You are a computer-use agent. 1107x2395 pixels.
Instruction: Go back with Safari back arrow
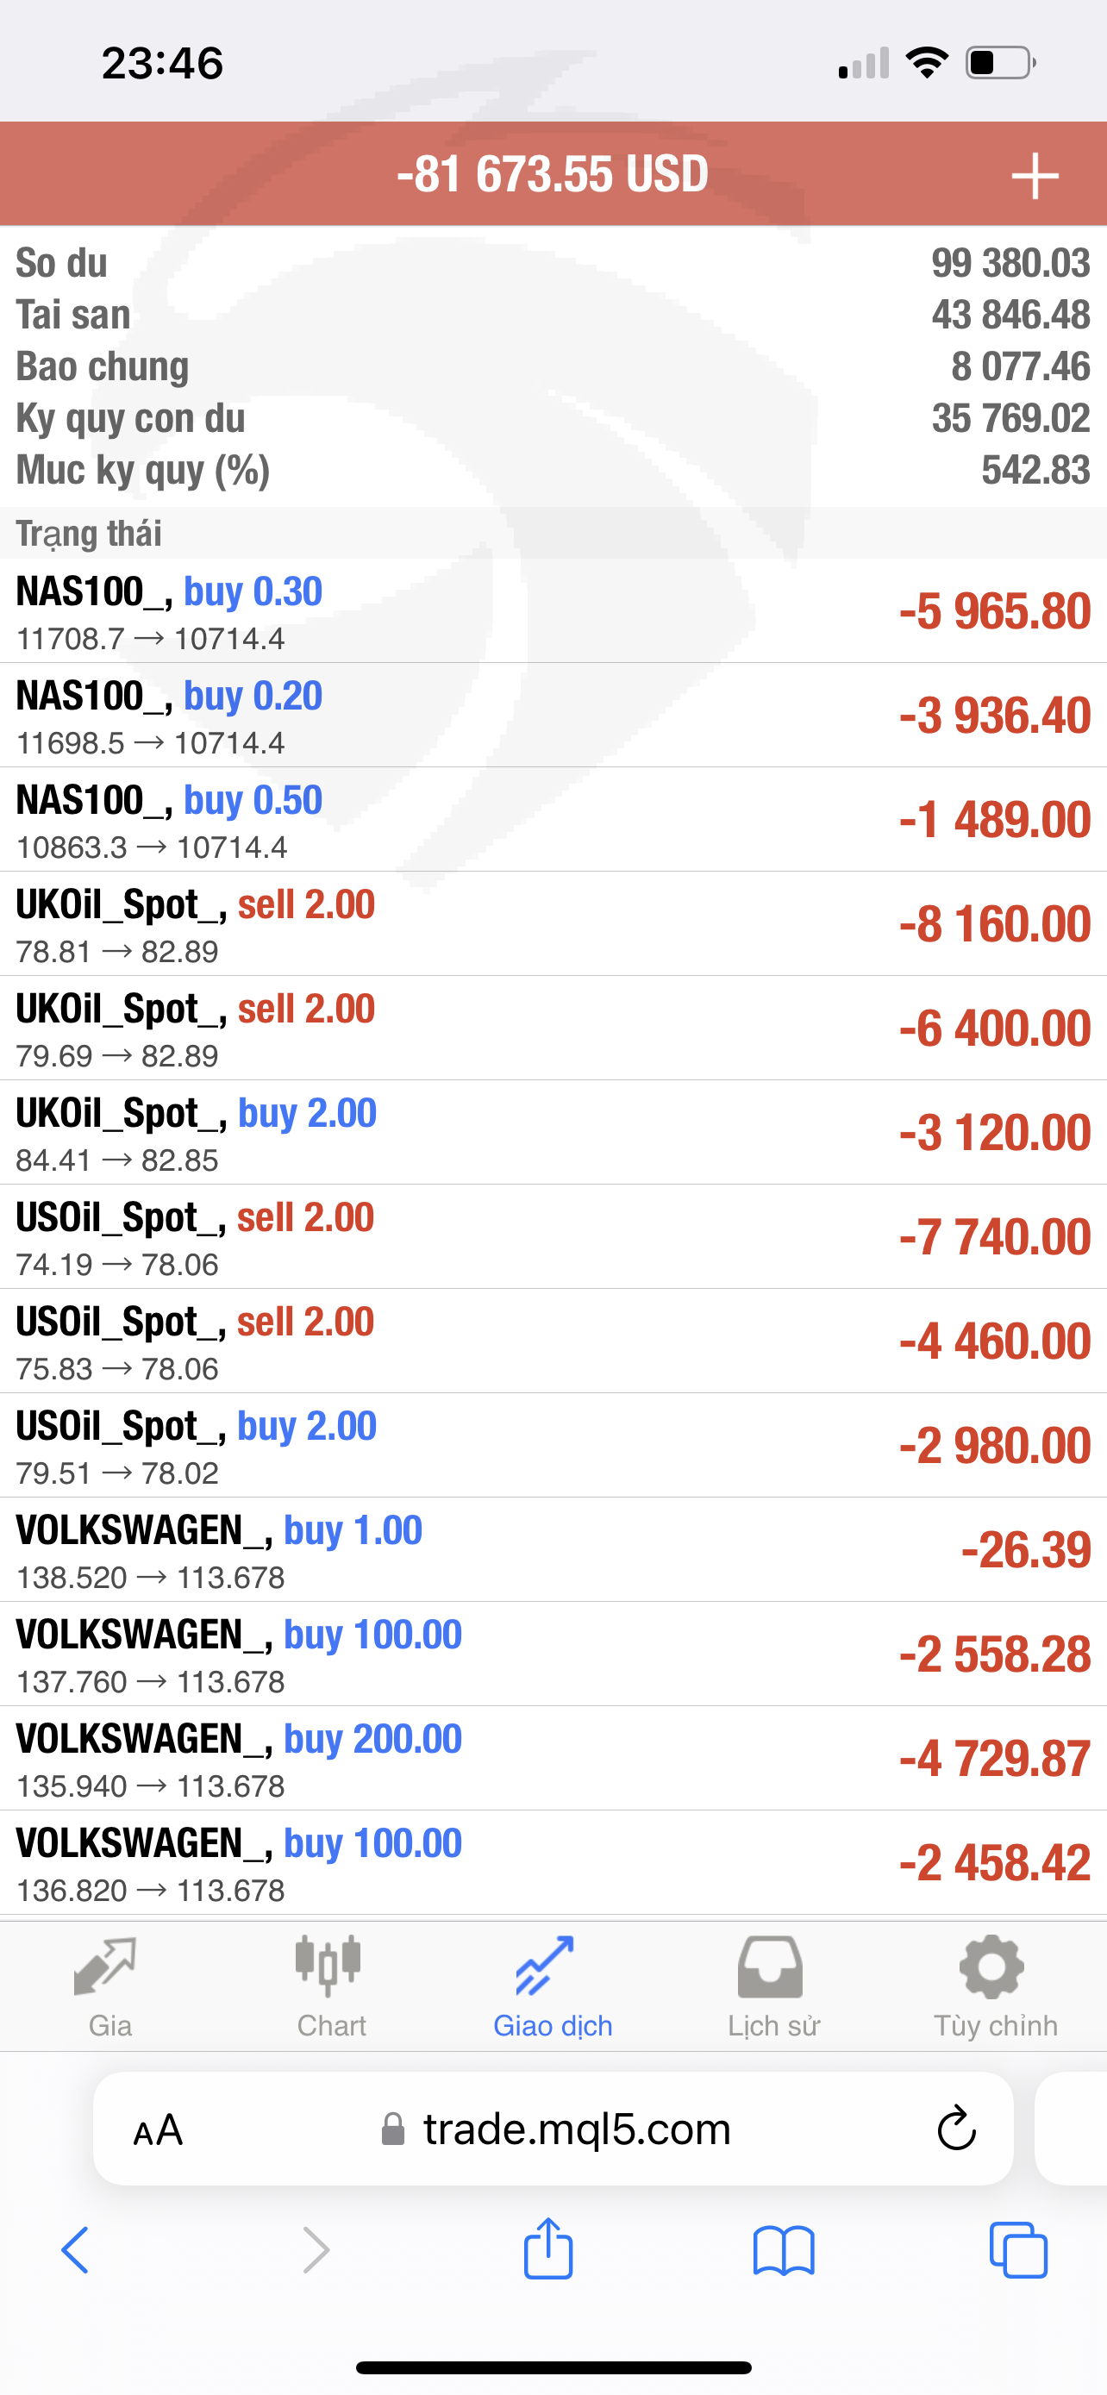click(x=76, y=2250)
